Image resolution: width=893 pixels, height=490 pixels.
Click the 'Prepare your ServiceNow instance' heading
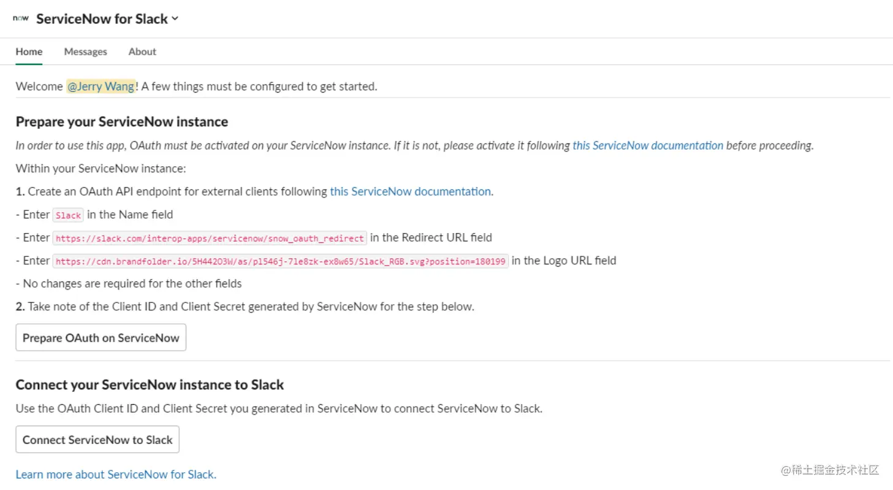122,121
